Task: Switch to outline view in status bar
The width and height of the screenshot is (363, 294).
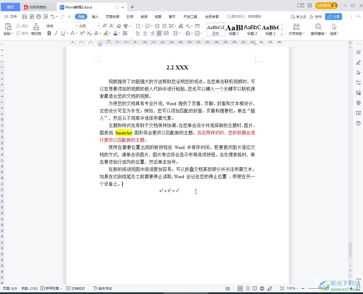Action: point(247,288)
